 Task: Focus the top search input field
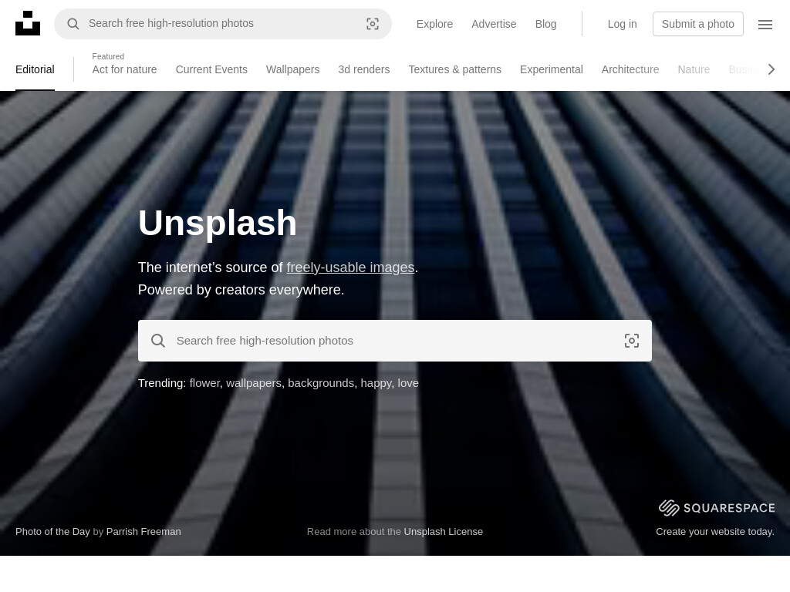(223, 24)
